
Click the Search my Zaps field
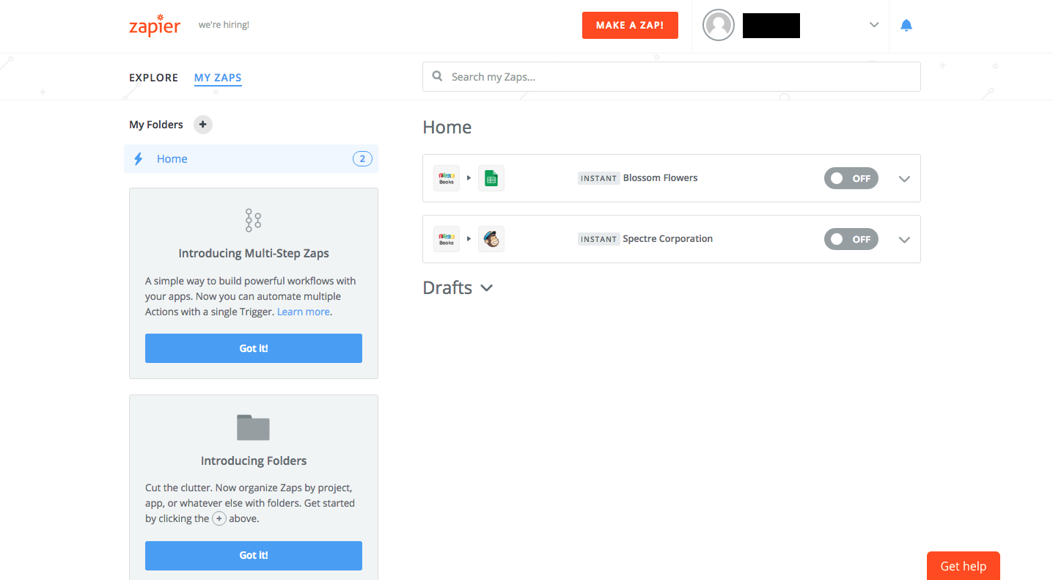672,76
